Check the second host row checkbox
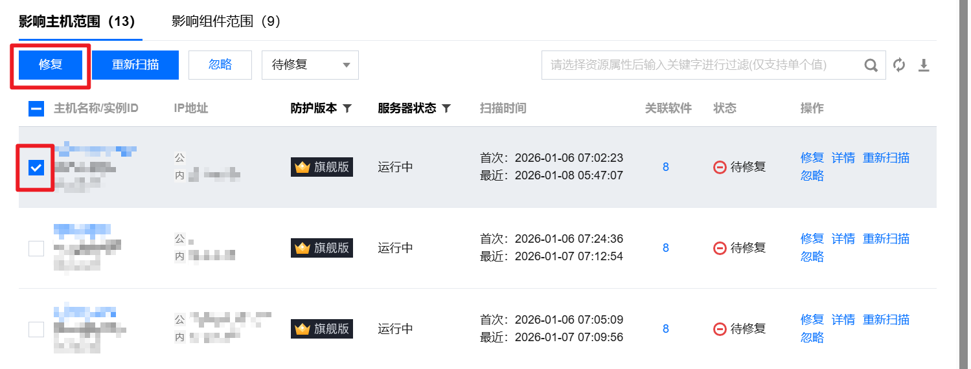 click(36, 248)
